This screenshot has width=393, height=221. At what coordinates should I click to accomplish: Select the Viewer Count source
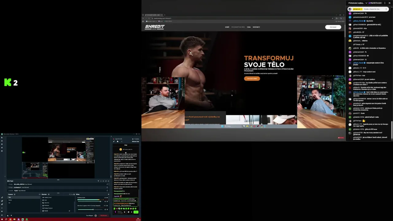[58, 197]
